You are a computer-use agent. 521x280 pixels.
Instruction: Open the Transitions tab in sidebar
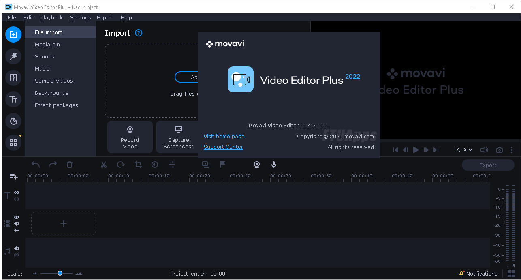pyautogui.click(x=13, y=78)
